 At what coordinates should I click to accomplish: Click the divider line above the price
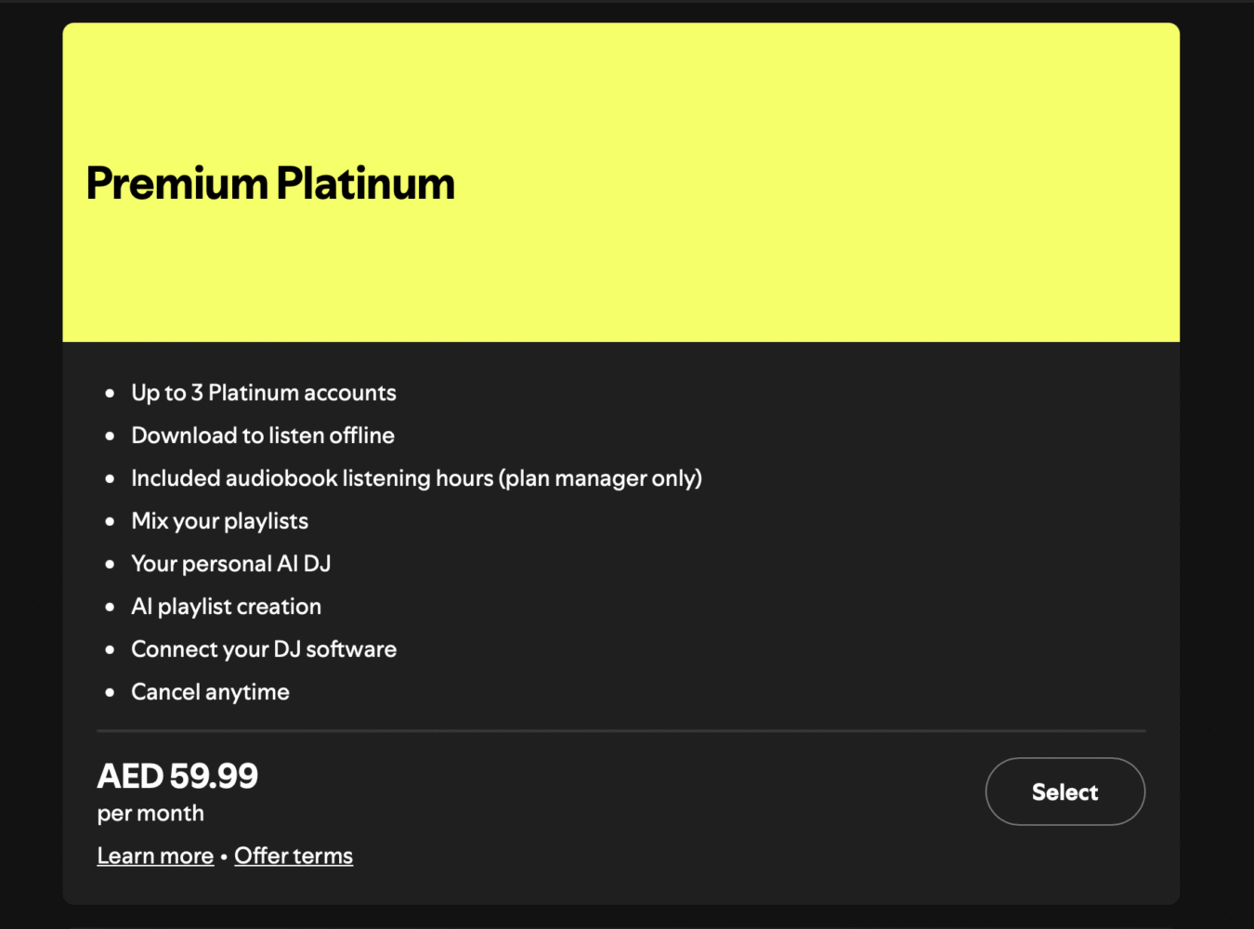pyautogui.click(x=620, y=731)
